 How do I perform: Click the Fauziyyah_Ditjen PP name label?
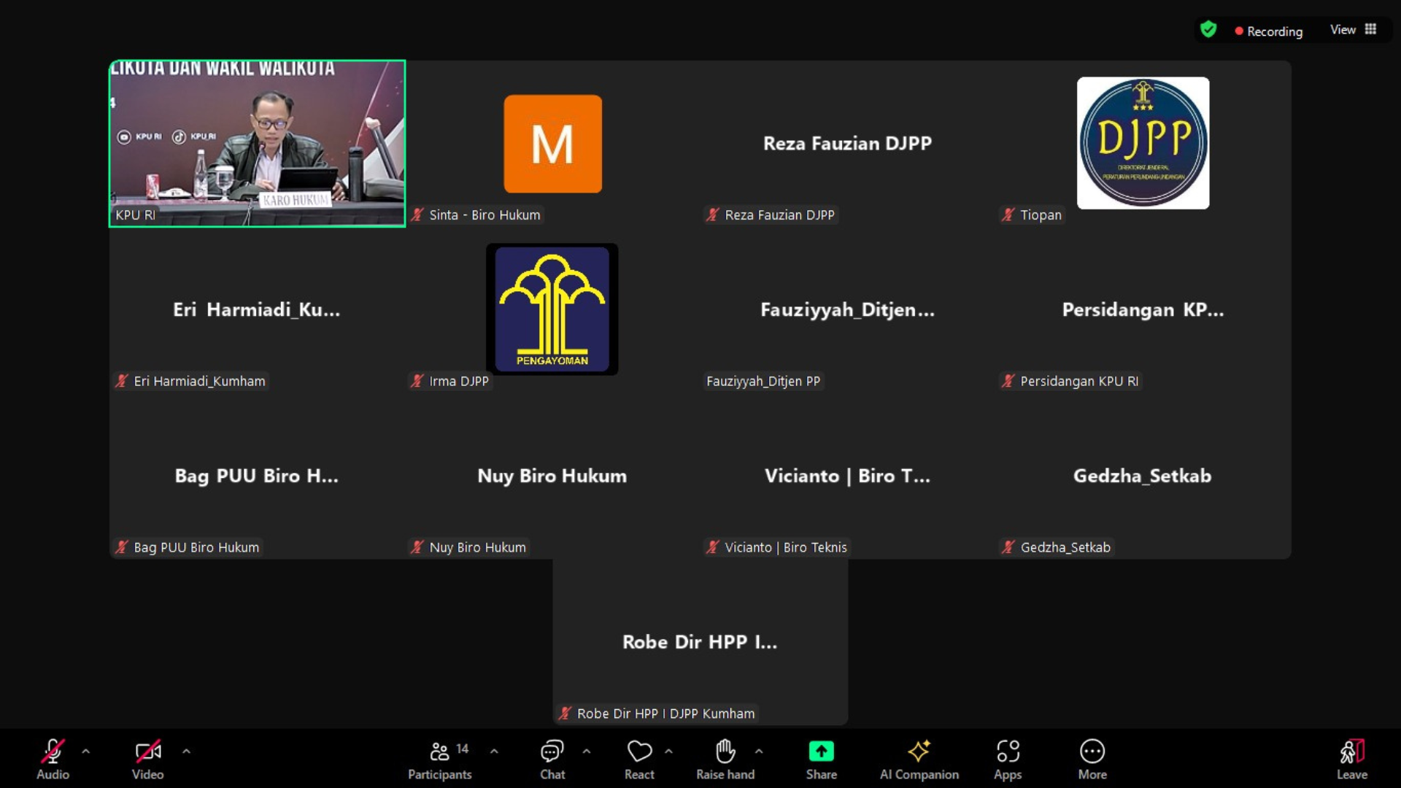tap(763, 381)
